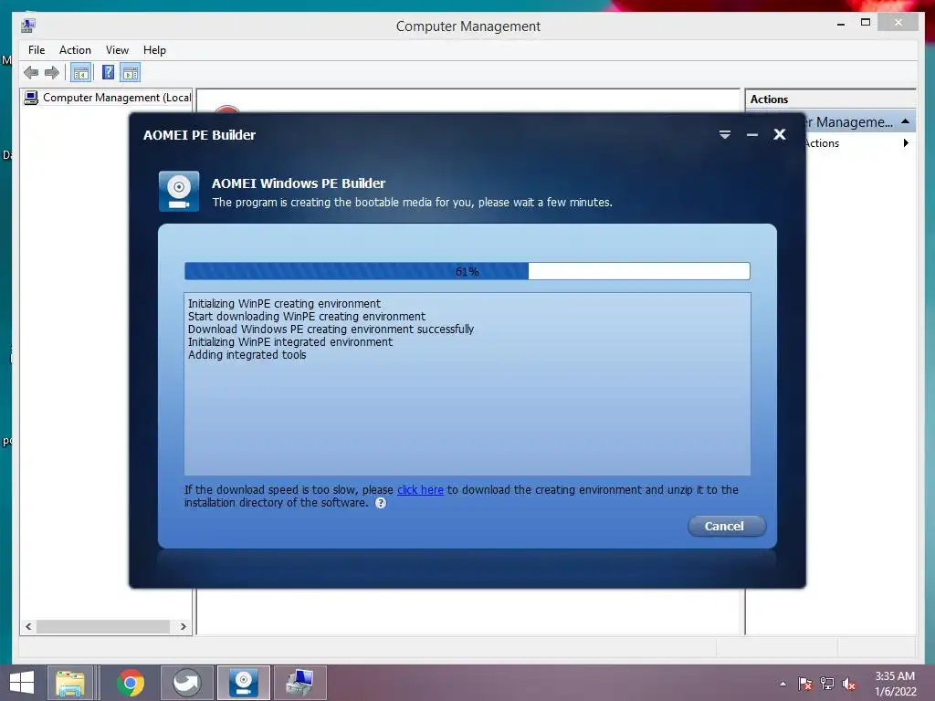The width and height of the screenshot is (935, 701).
Task: Switch to Computer Management taskbar icon
Action: point(299,683)
